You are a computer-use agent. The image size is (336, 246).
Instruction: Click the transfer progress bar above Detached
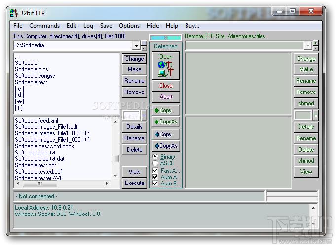pos(166,38)
